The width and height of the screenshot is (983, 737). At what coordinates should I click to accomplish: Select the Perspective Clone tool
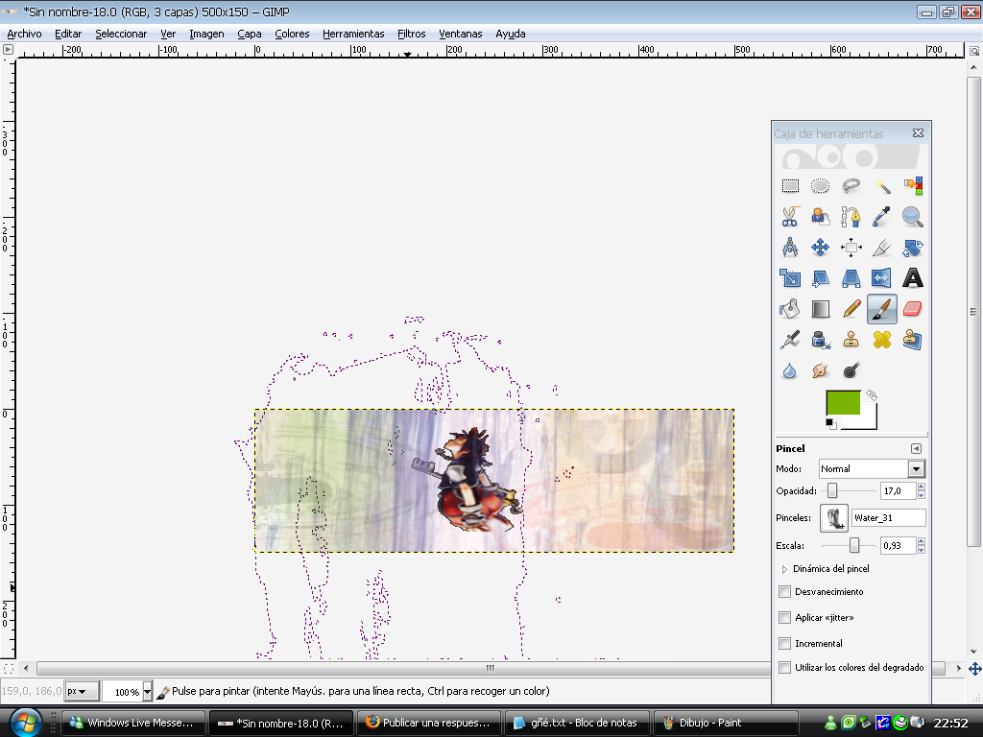click(x=912, y=340)
